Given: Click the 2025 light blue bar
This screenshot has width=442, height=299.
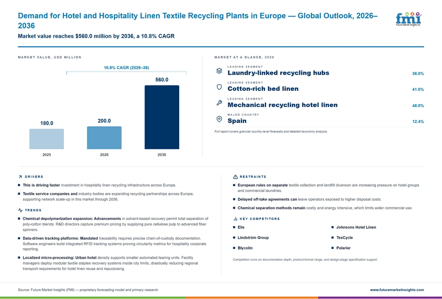Looking at the screenshot, I should pos(47,139).
